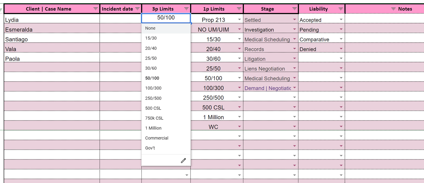Open the Litigation stage dropdown arrow

coord(295,59)
